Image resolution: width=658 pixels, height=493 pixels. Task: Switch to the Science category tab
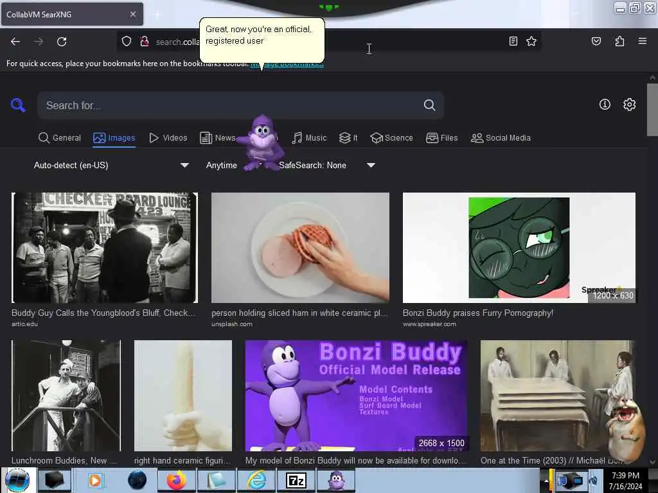pyautogui.click(x=392, y=138)
